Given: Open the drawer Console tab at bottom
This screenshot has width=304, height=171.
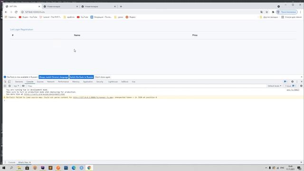Looking at the screenshot, I should click(11, 162).
